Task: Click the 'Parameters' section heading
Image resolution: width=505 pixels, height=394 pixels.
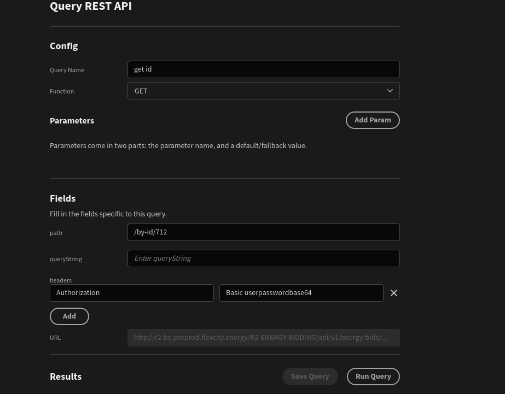Action: [72, 121]
